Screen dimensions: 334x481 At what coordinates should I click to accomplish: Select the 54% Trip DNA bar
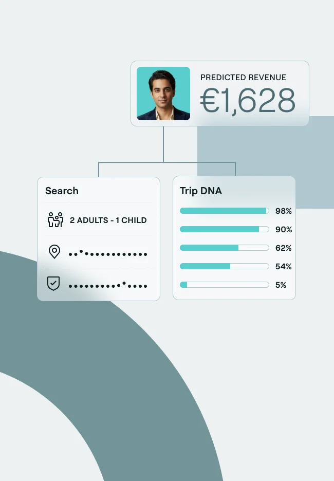tap(225, 266)
